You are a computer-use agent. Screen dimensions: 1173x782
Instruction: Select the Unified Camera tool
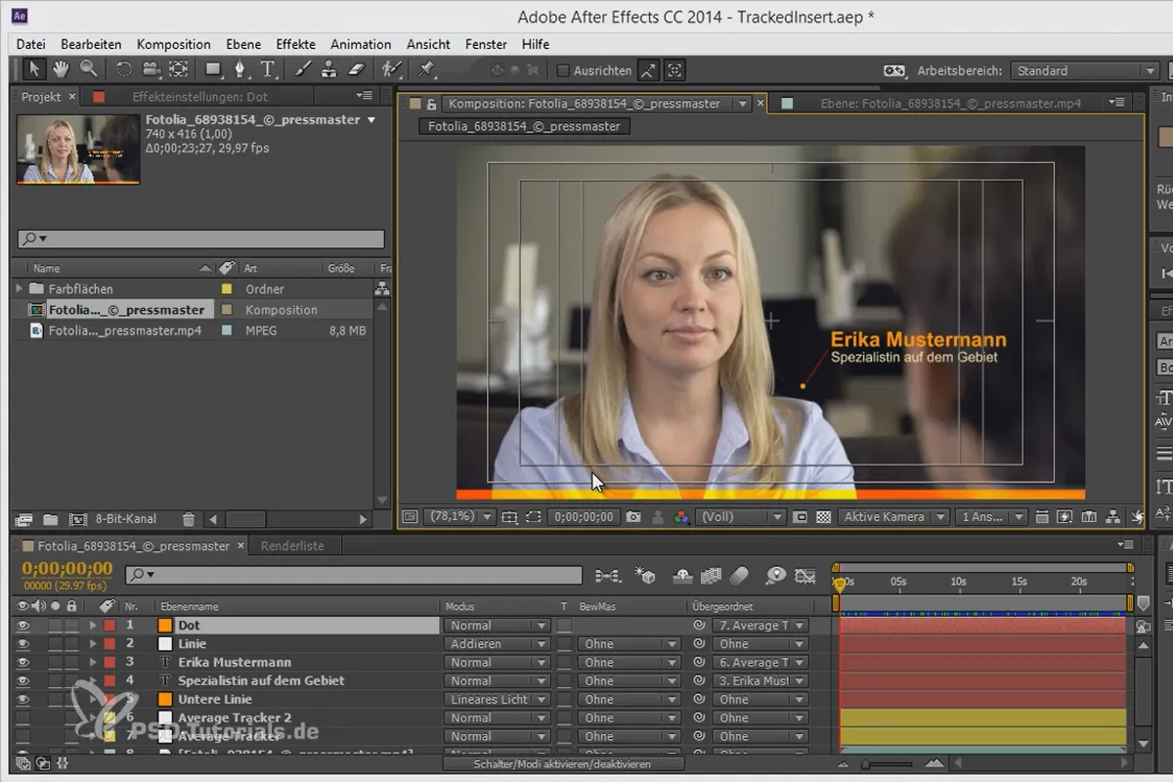[x=151, y=69]
